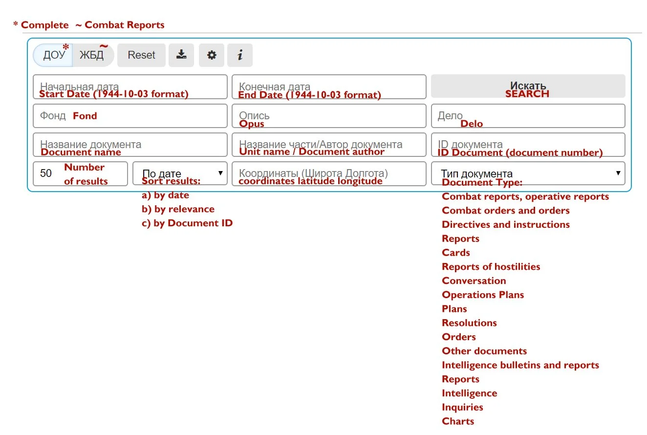
Task: Open the По дате sort dropdown
Action: point(180,174)
